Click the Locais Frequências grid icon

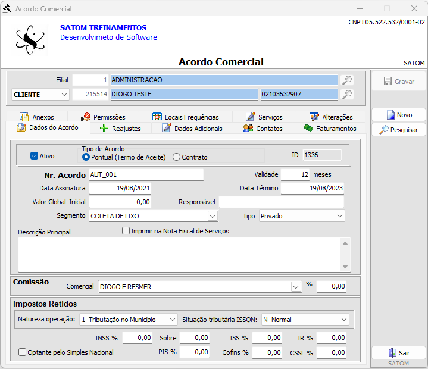click(157, 117)
